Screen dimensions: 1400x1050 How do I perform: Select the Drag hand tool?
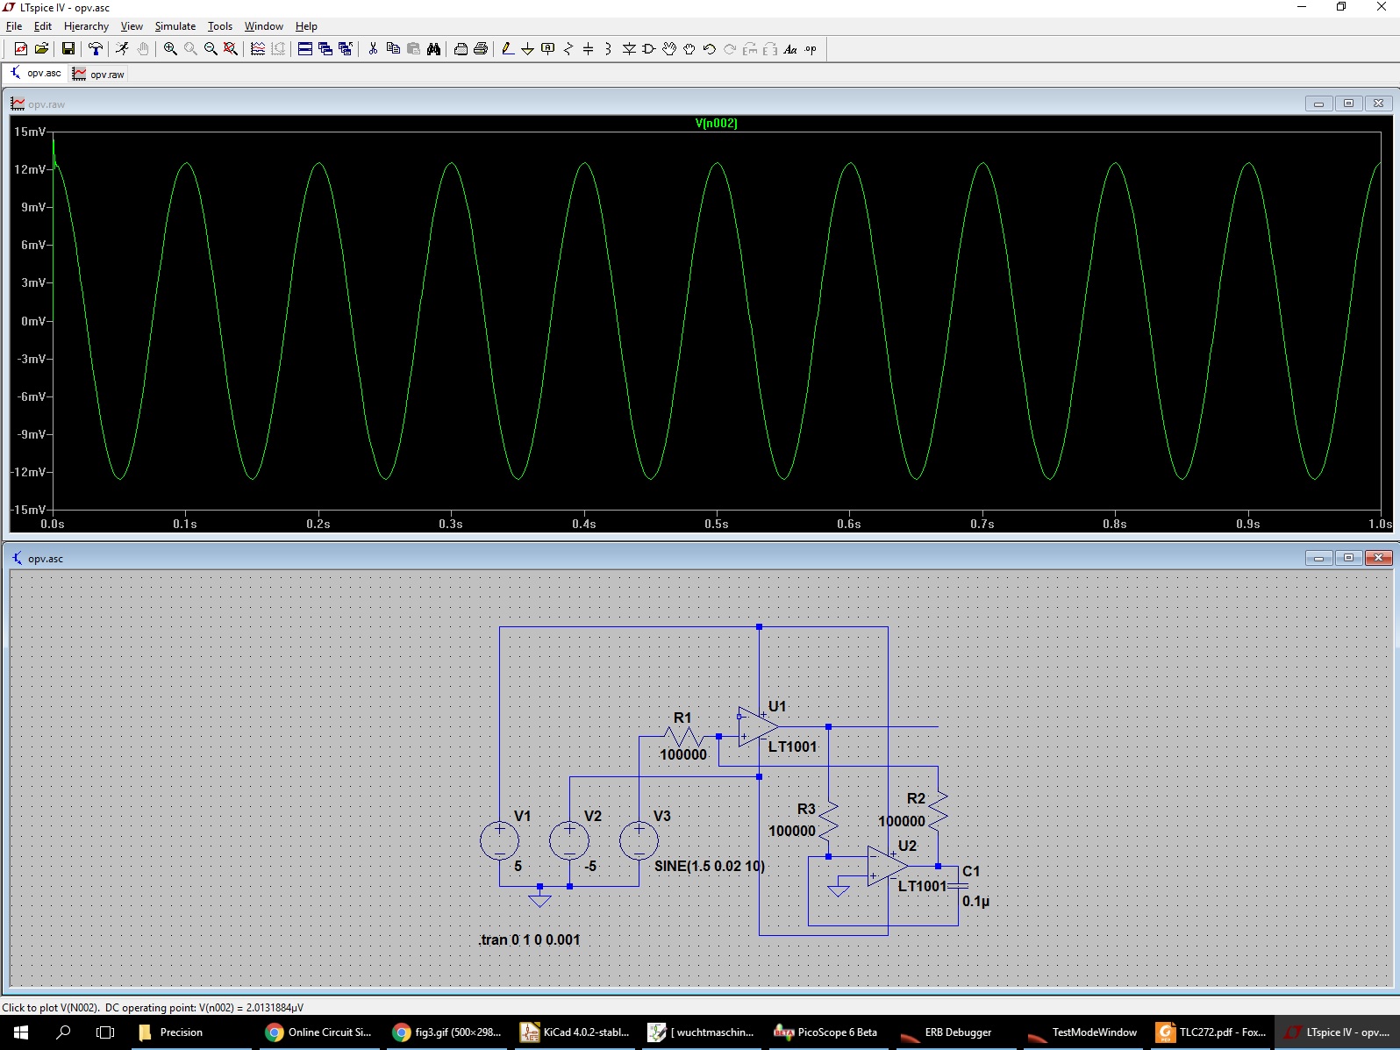(x=689, y=49)
